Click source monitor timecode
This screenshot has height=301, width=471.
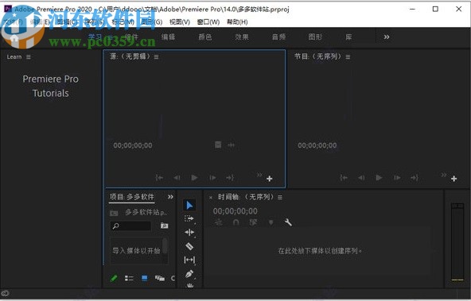133,145
